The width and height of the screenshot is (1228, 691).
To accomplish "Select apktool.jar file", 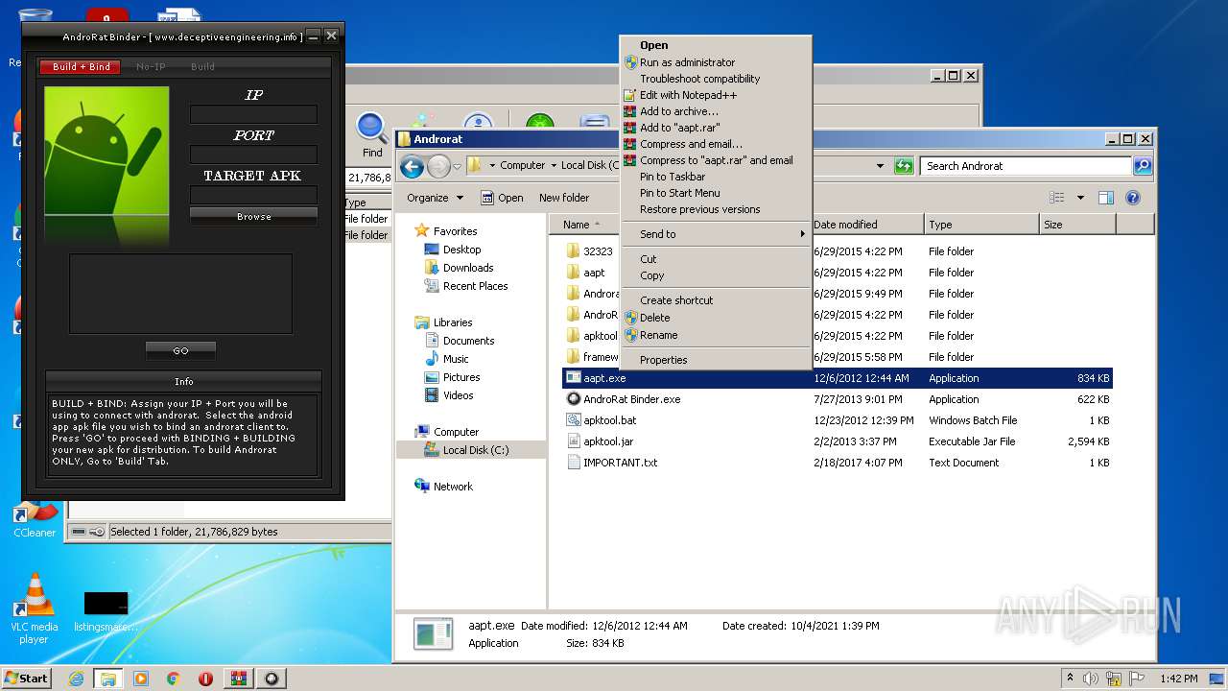I will coord(608,441).
